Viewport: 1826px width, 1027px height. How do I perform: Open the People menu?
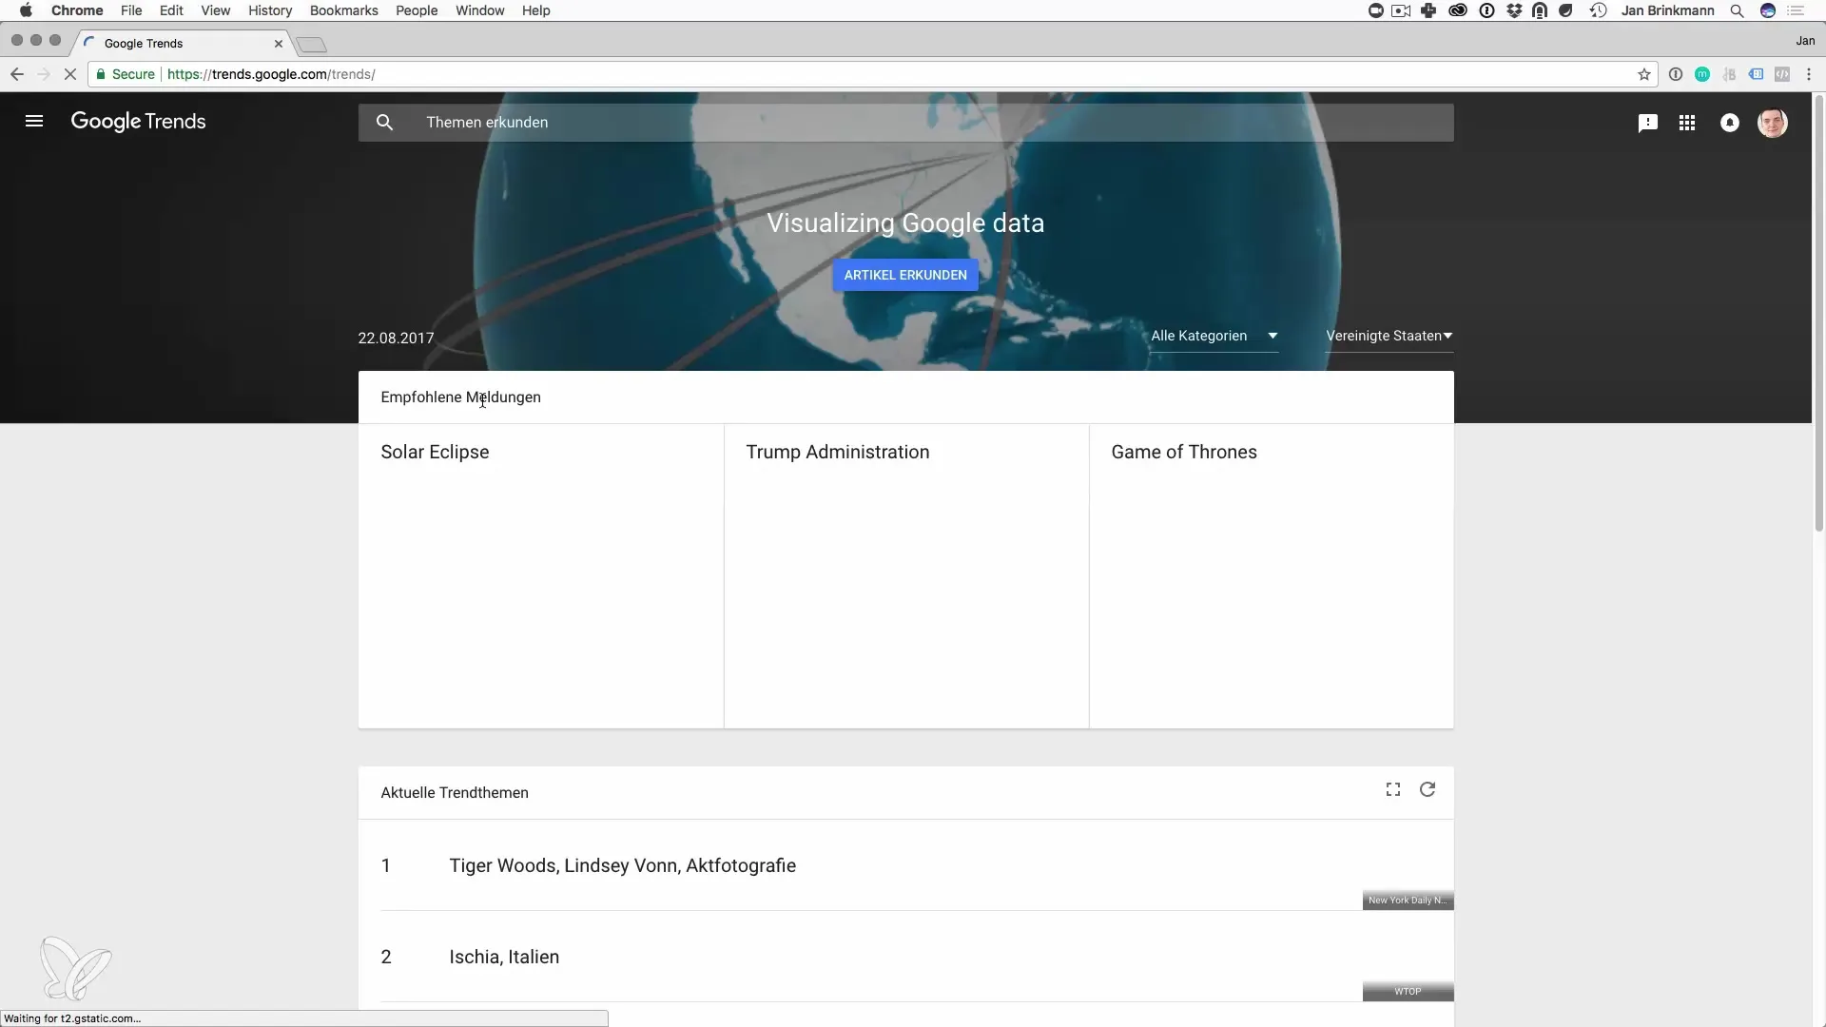coord(417,10)
